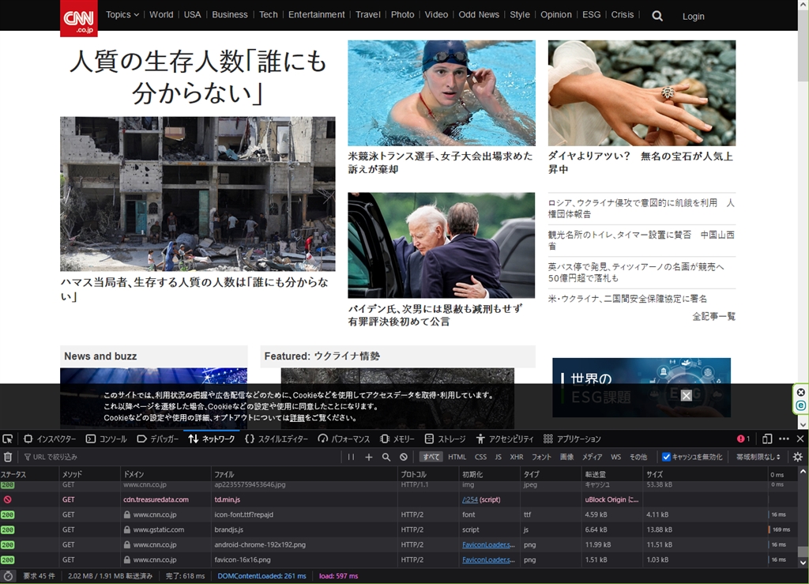
Task: Activate the element picker tool in DevTools
Action: click(x=8, y=439)
